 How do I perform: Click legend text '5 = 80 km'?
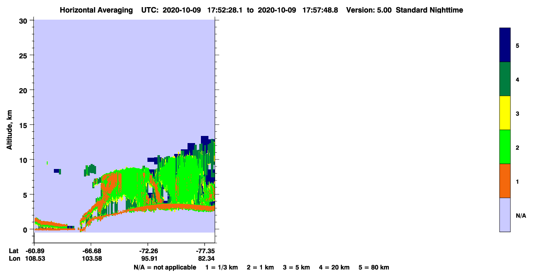374,267
